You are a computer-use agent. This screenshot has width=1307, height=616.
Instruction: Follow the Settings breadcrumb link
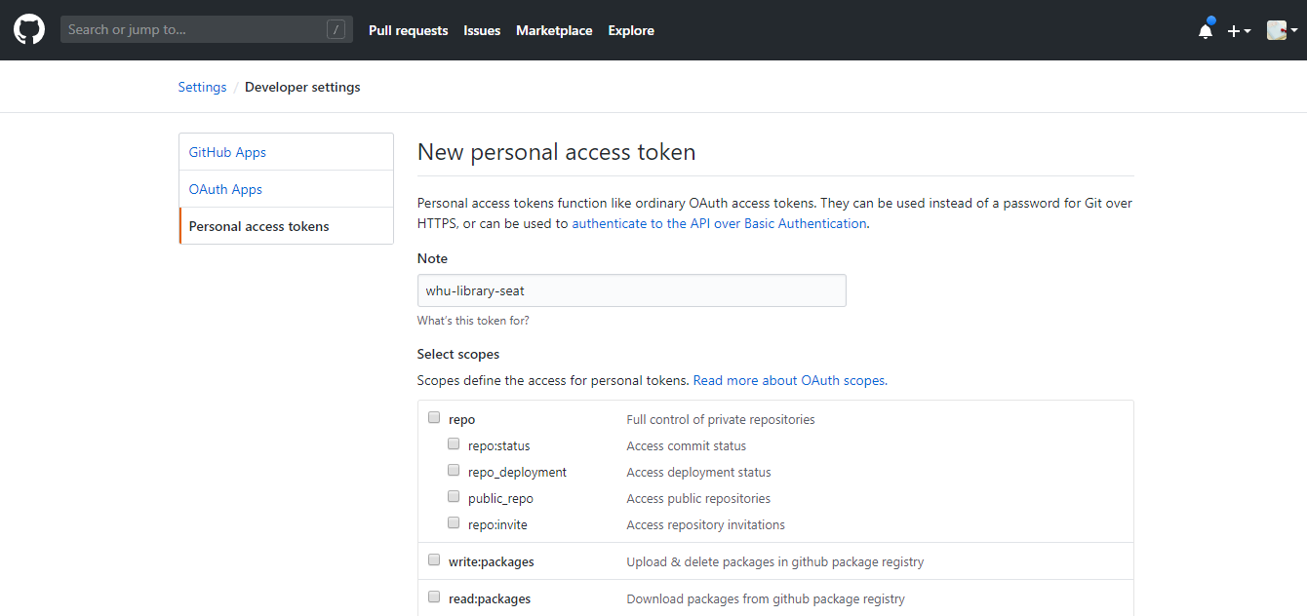(x=202, y=87)
